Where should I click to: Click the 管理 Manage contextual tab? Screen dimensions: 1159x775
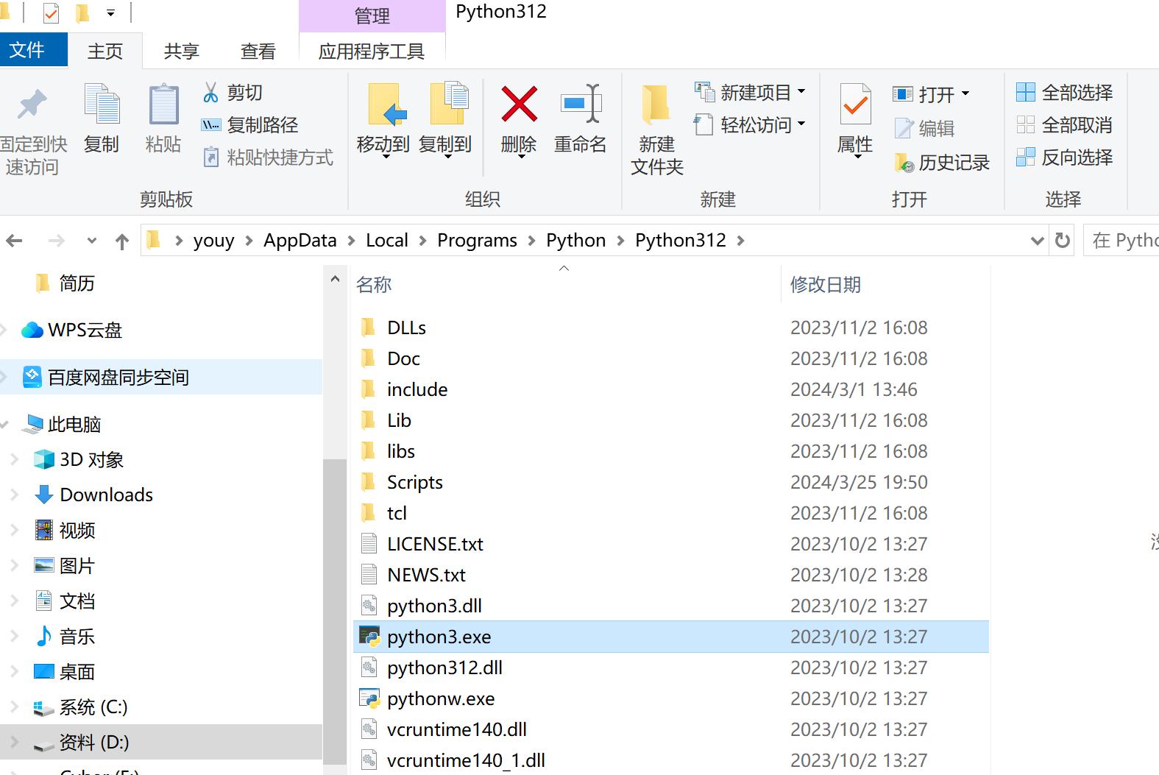372,15
